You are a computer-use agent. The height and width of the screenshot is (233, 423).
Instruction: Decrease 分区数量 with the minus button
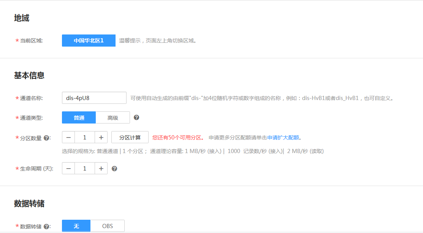tap(68, 138)
